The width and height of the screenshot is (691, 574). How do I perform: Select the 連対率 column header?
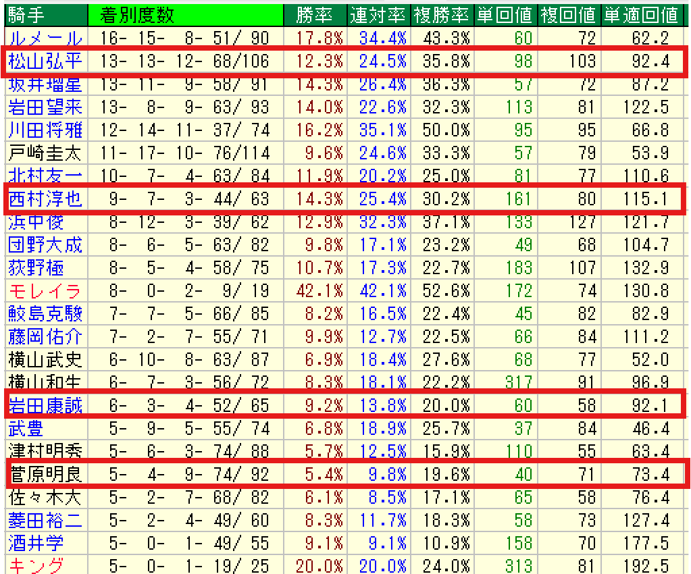[378, 14]
